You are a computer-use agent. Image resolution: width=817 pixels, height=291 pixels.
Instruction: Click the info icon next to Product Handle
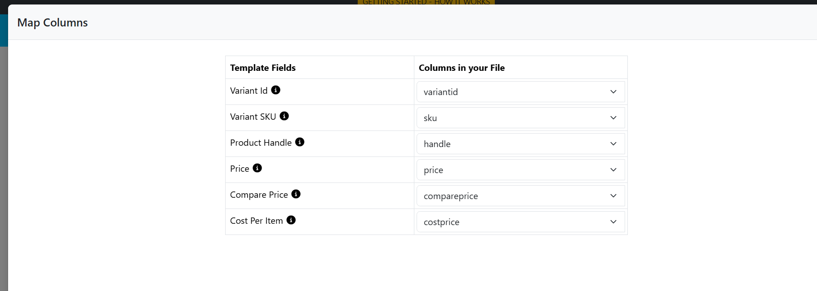[300, 142]
